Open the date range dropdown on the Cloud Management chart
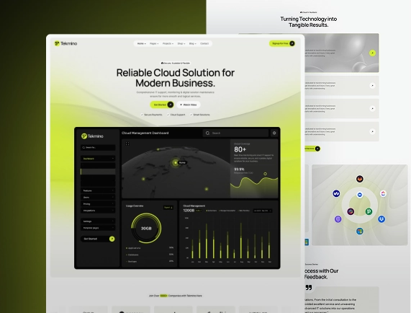411x313 pixels. coord(263,211)
